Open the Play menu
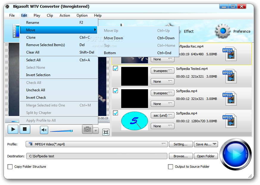This screenshot has height=185, width=260. pyautogui.click(x=37, y=15)
